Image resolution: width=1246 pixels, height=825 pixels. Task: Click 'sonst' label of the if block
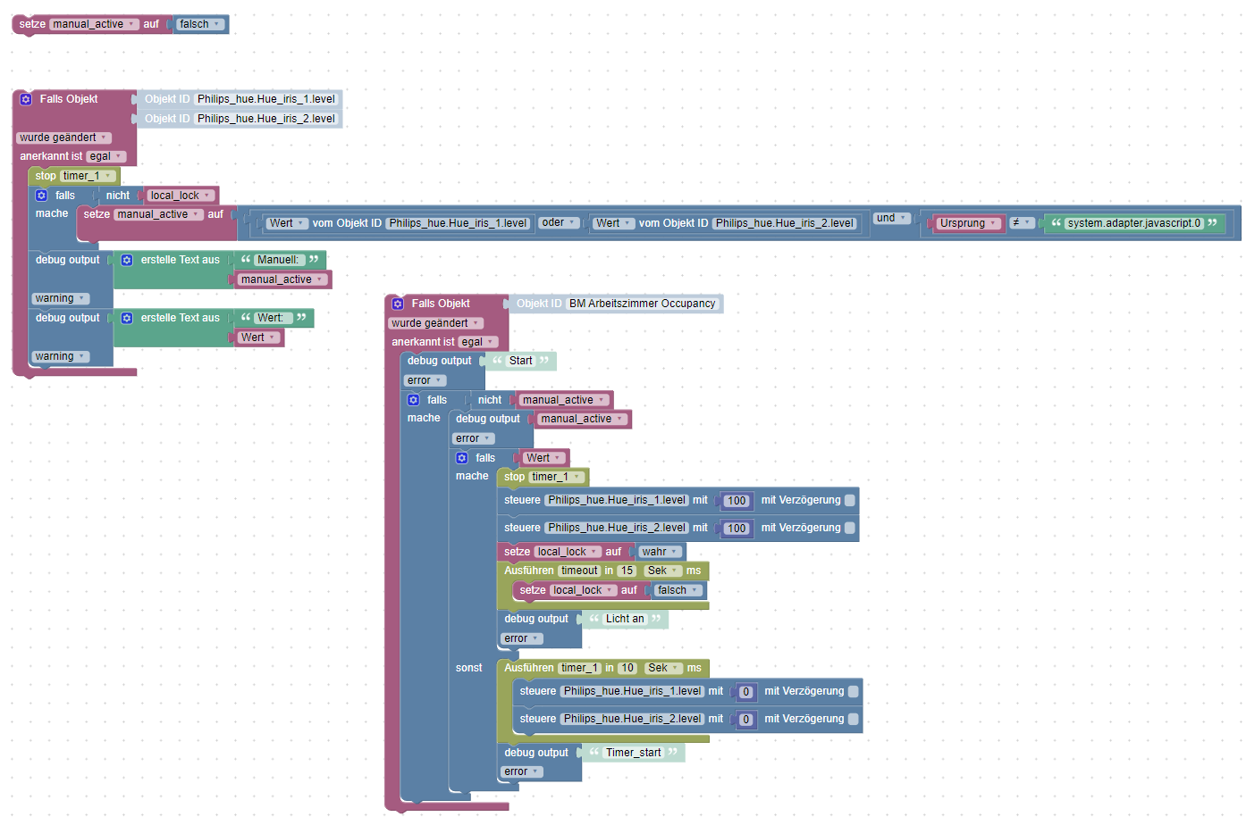coord(468,668)
